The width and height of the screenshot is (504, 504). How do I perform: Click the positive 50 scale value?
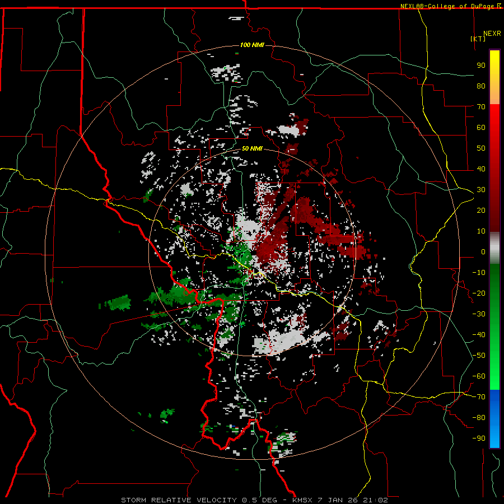coord(481,148)
